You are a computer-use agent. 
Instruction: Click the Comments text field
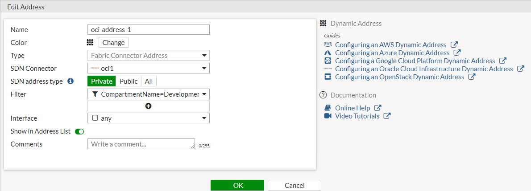click(x=141, y=144)
